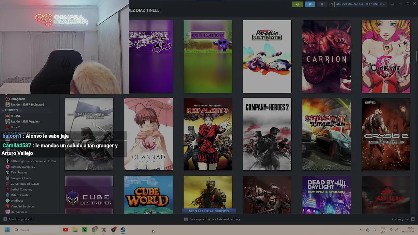
Task: Show hidden system tray icons chevron
Action: (361, 230)
